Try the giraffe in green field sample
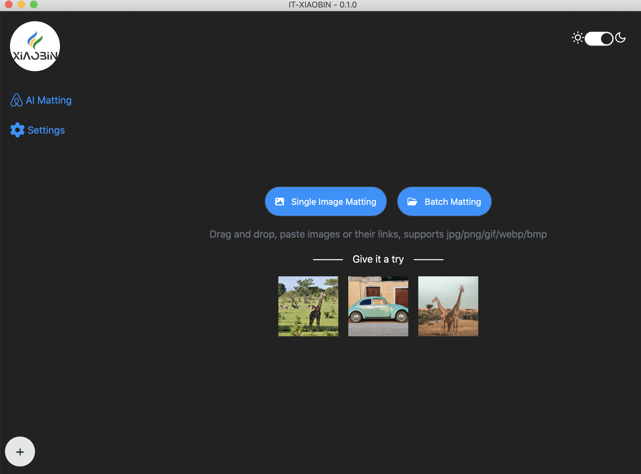This screenshot has height=474, width=641. coord(308,306)
